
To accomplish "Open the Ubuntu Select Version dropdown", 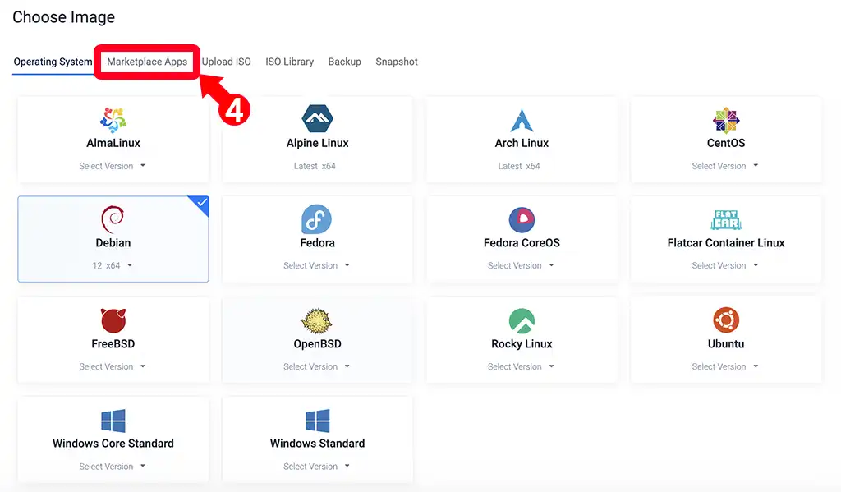I will click(724, 366).
